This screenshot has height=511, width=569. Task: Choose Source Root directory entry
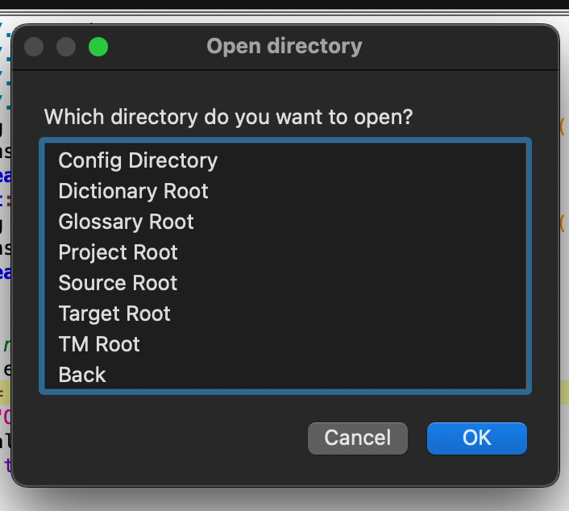tap(118, 283)
